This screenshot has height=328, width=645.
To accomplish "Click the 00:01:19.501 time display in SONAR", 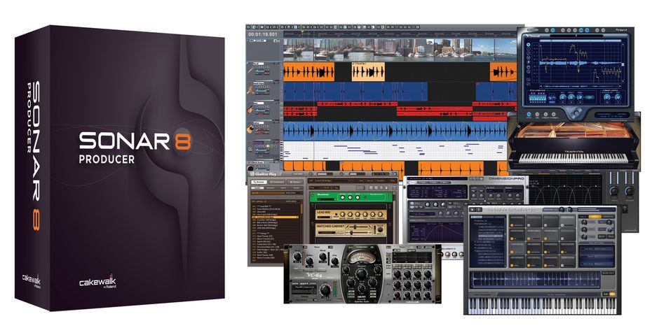I will click(x=262, y=34).
